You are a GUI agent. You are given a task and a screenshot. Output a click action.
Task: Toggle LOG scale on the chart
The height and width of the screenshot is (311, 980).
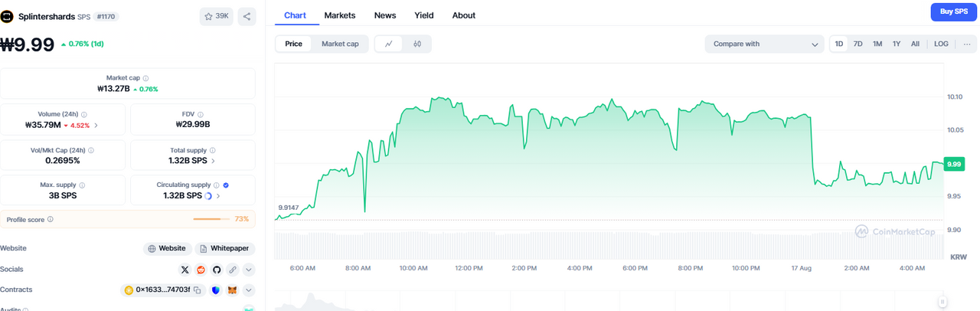[x=941, y=44]
